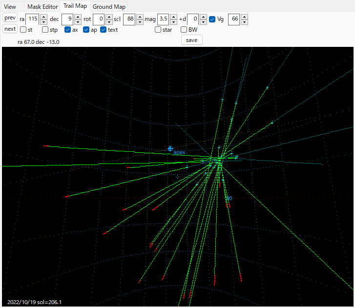Disable the Vg checkbox
The image size is (355, 308).
click(212, 19)
